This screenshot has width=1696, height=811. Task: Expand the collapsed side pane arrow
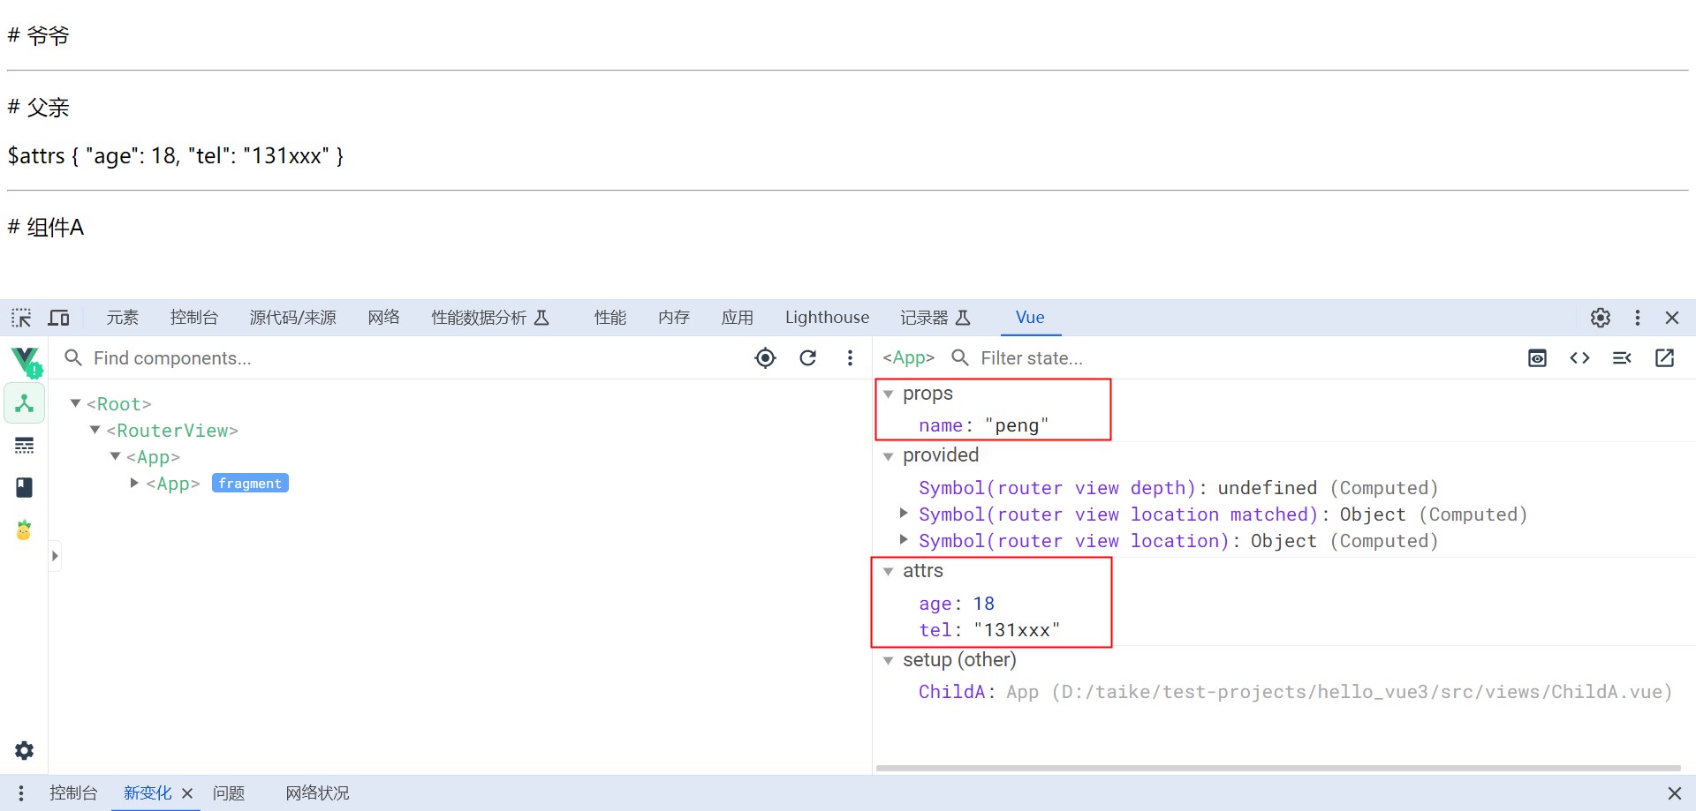pyautogui.click(x=55, y=556)
